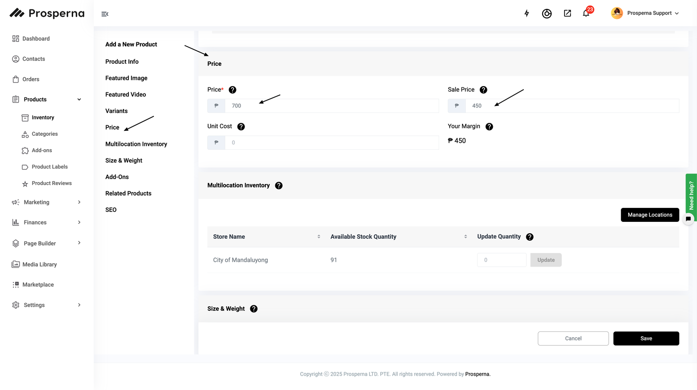The height and width of the screenshot is (390, 697).
Task: Click the help icon next to Sale Price
Action: [x=483, y=90]
